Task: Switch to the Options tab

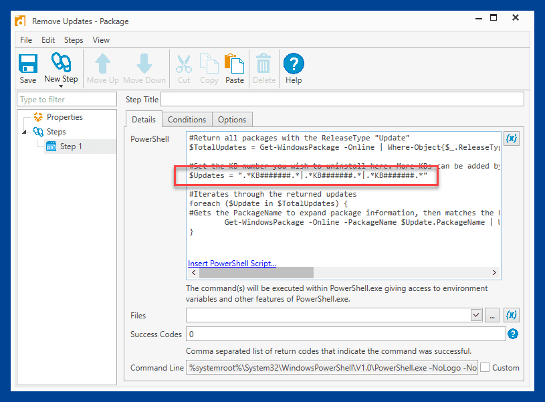Action: pos(232,120)
